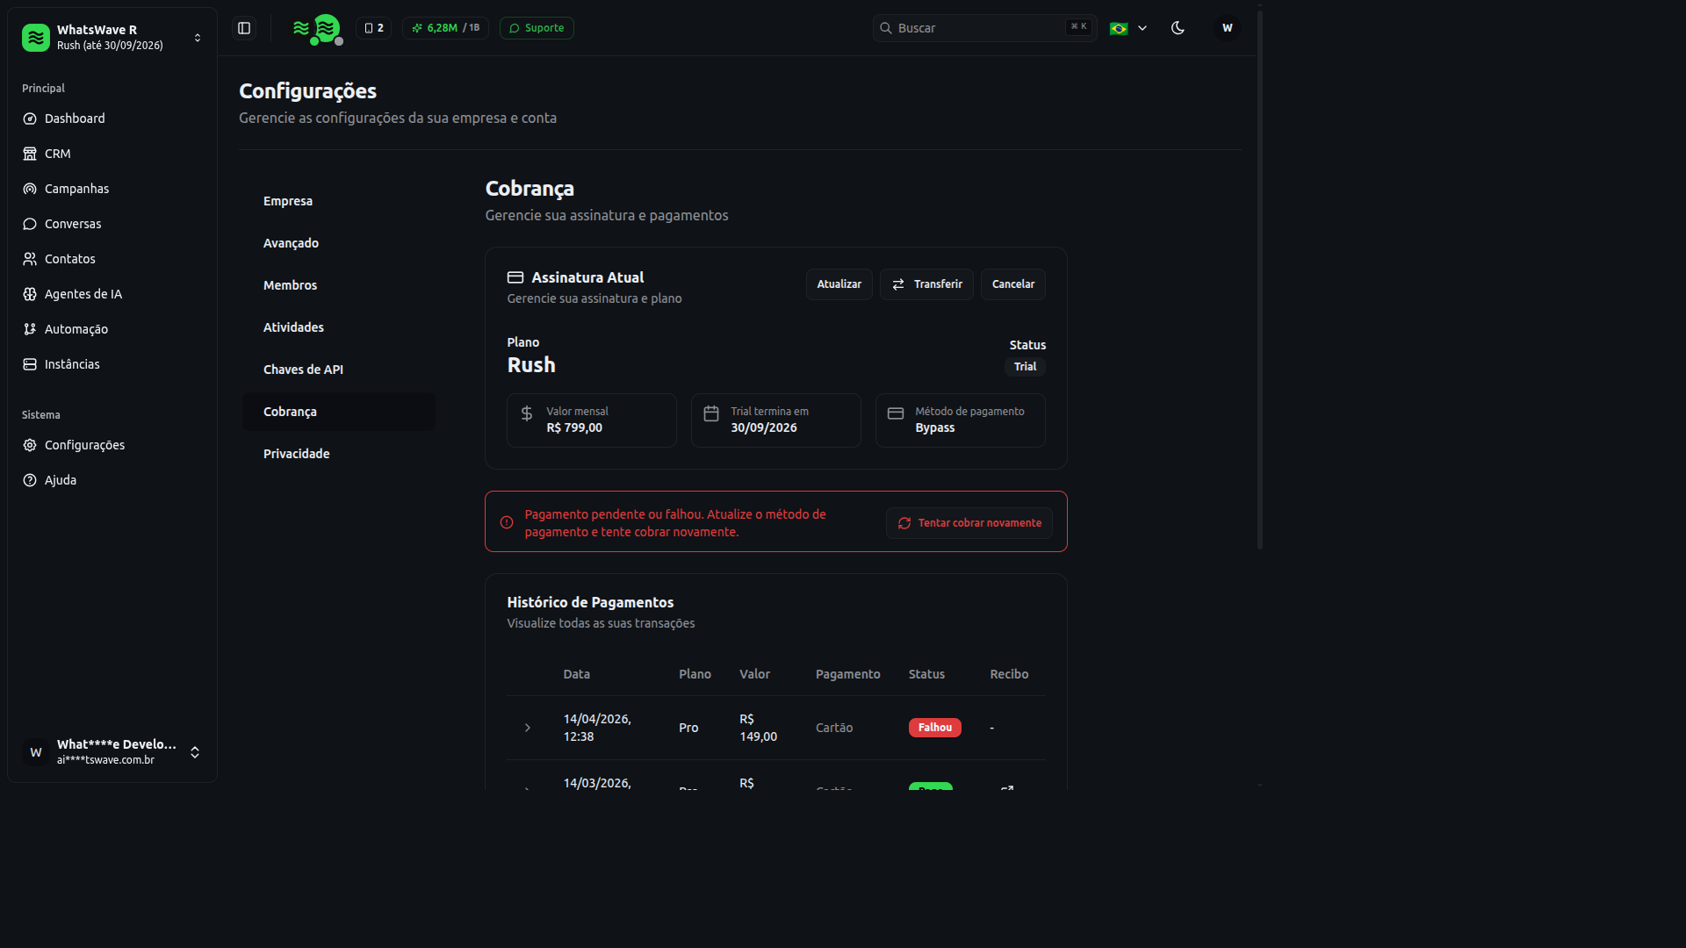The height and width of the screenshot is (948, 1686).
Task: Click the Suporte button in top bar
Action: (537, 28)
